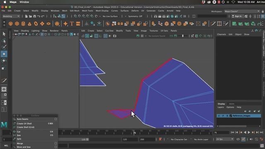Toggle UV editor image display icon
Image resolution: width=265 pixels, height=149 pixels.
(x=138, y=36)
